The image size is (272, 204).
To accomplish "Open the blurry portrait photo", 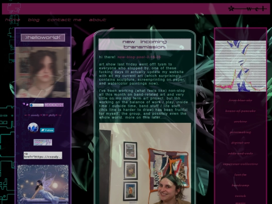I will pyautogui.click(x=43, y=72).
